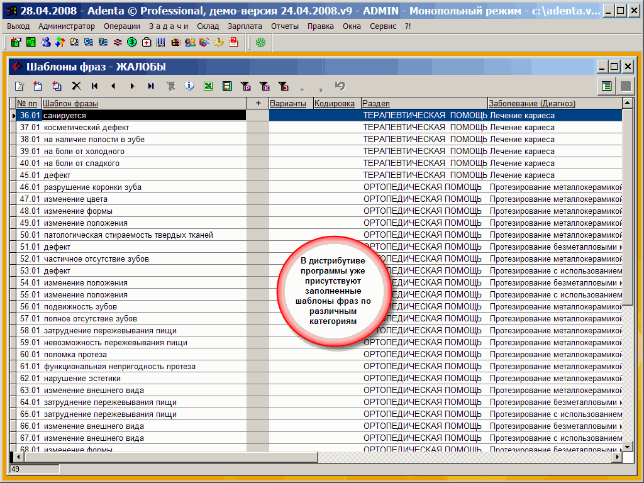Jump to the first record
The height and width of the screenshot is (483, 644).
click(95, 86)
